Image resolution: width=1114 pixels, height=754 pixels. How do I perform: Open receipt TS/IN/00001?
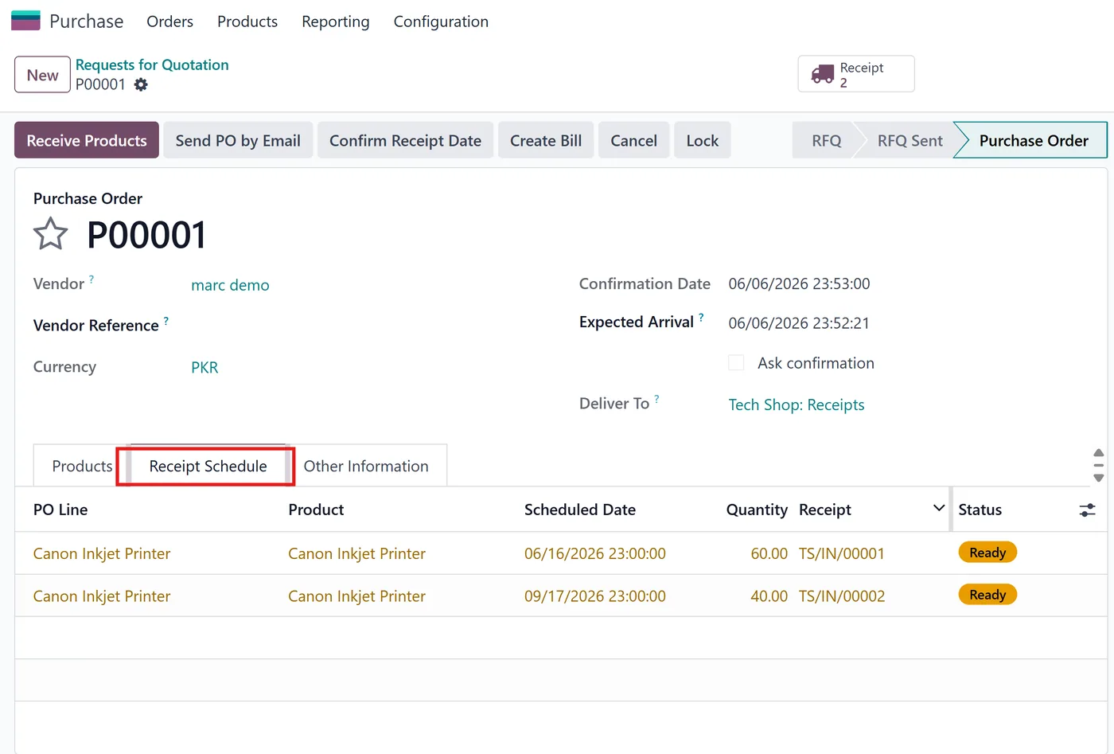click(841, 553)
